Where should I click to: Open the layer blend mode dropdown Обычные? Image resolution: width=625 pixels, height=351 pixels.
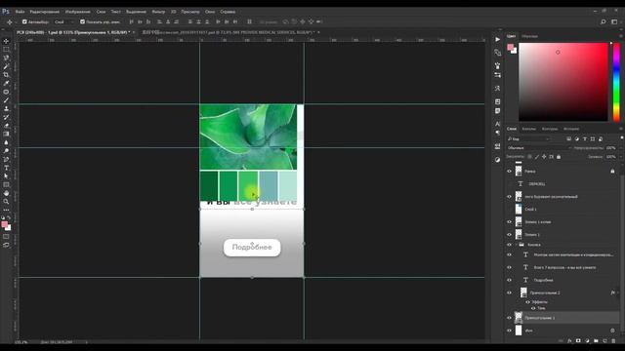point(539,147)
